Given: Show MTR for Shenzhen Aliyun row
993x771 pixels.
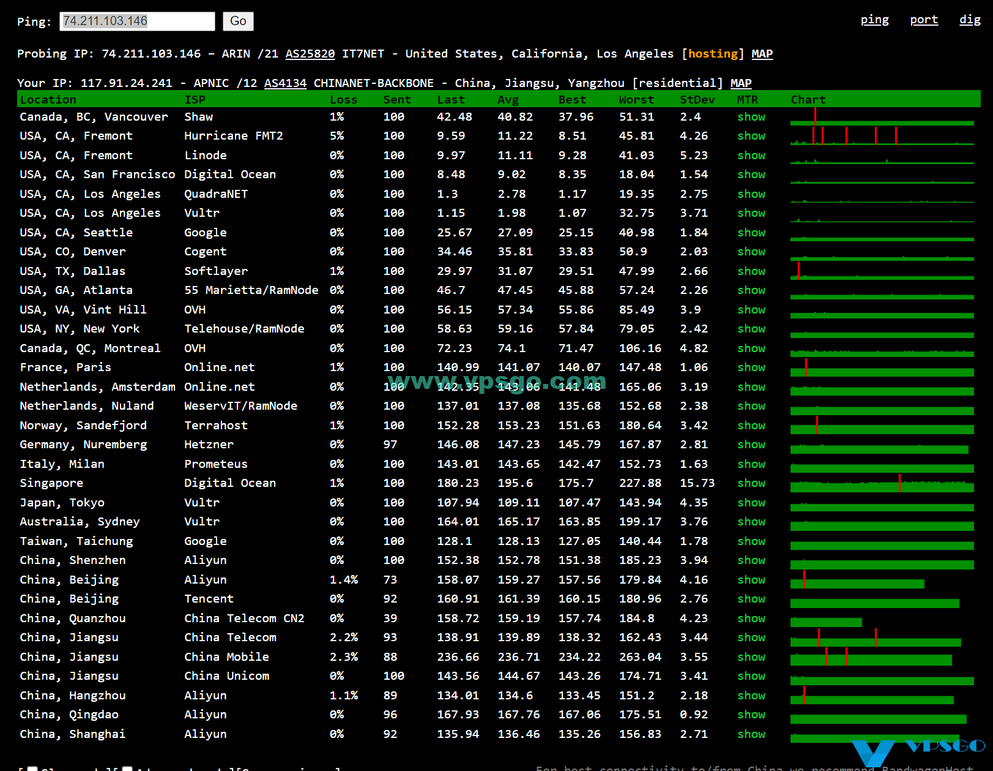Looking at the screenshot, I should [751, 560].
